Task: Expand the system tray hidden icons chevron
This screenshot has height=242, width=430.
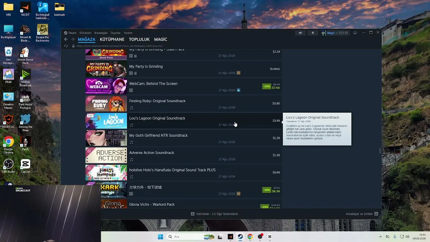Action: [x=380, y=237]
